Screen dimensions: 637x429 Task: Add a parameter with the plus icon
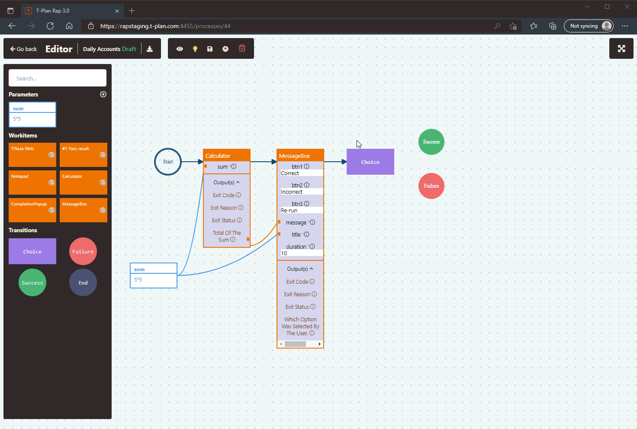click(x=103, y=94)
